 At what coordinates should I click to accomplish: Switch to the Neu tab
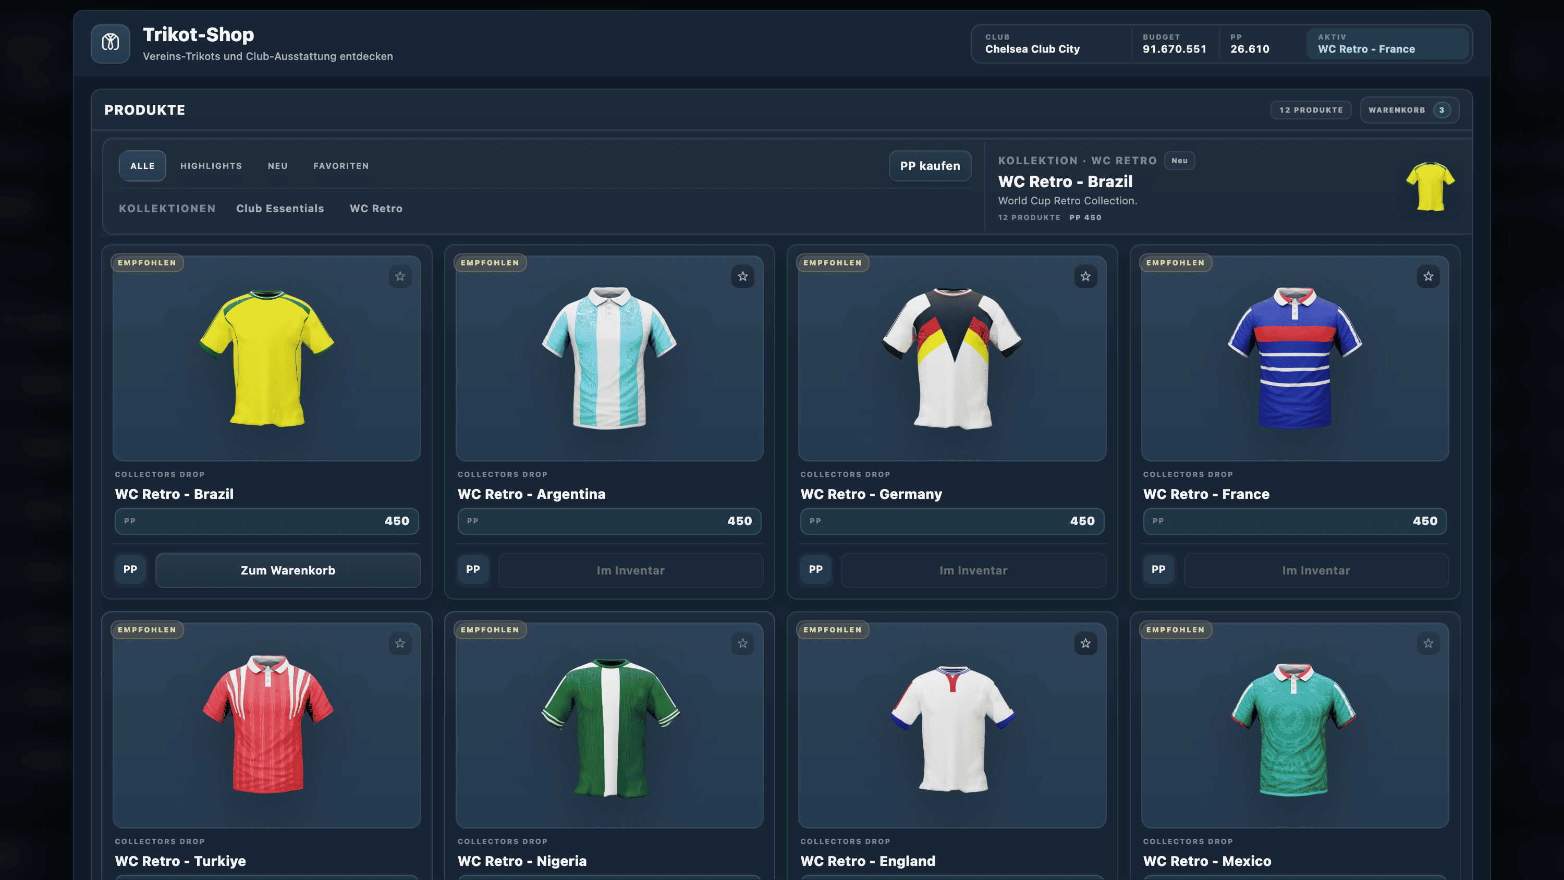pos(277,166)
